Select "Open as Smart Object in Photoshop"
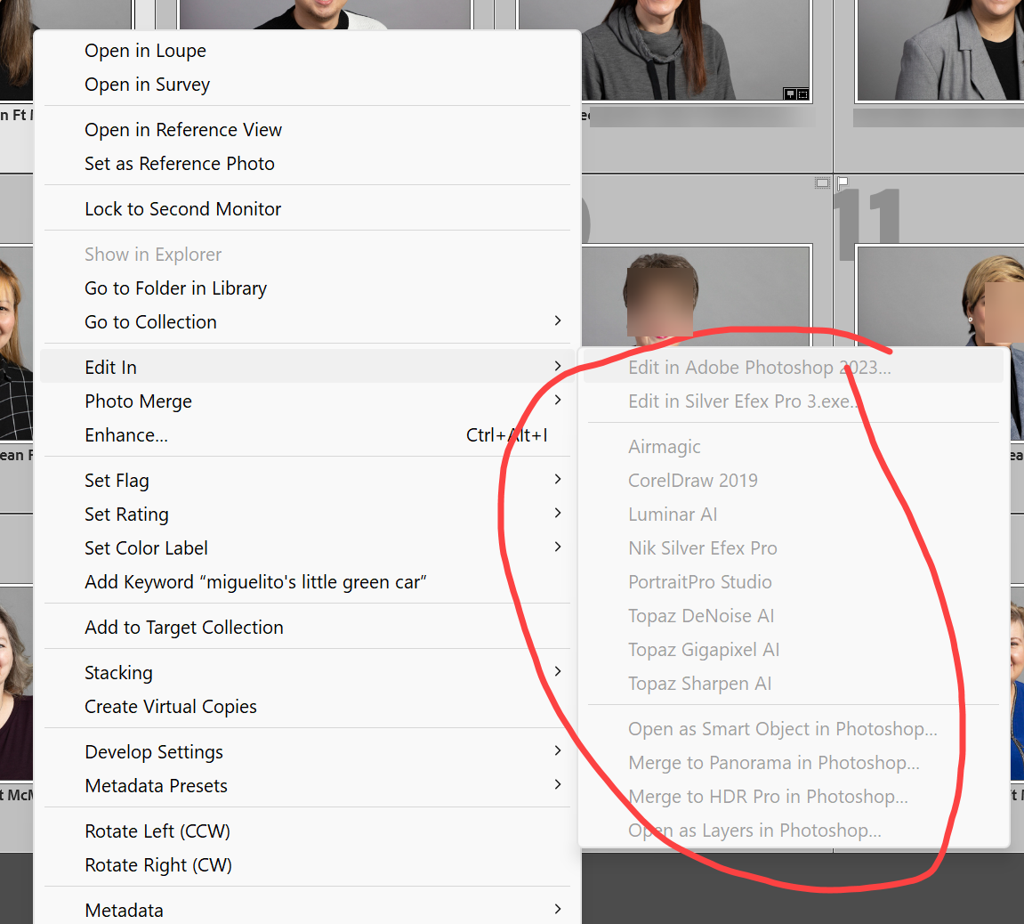 pos(783,728)
